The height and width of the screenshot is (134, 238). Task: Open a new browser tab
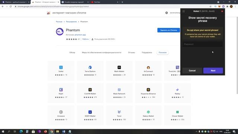point(122,2)
